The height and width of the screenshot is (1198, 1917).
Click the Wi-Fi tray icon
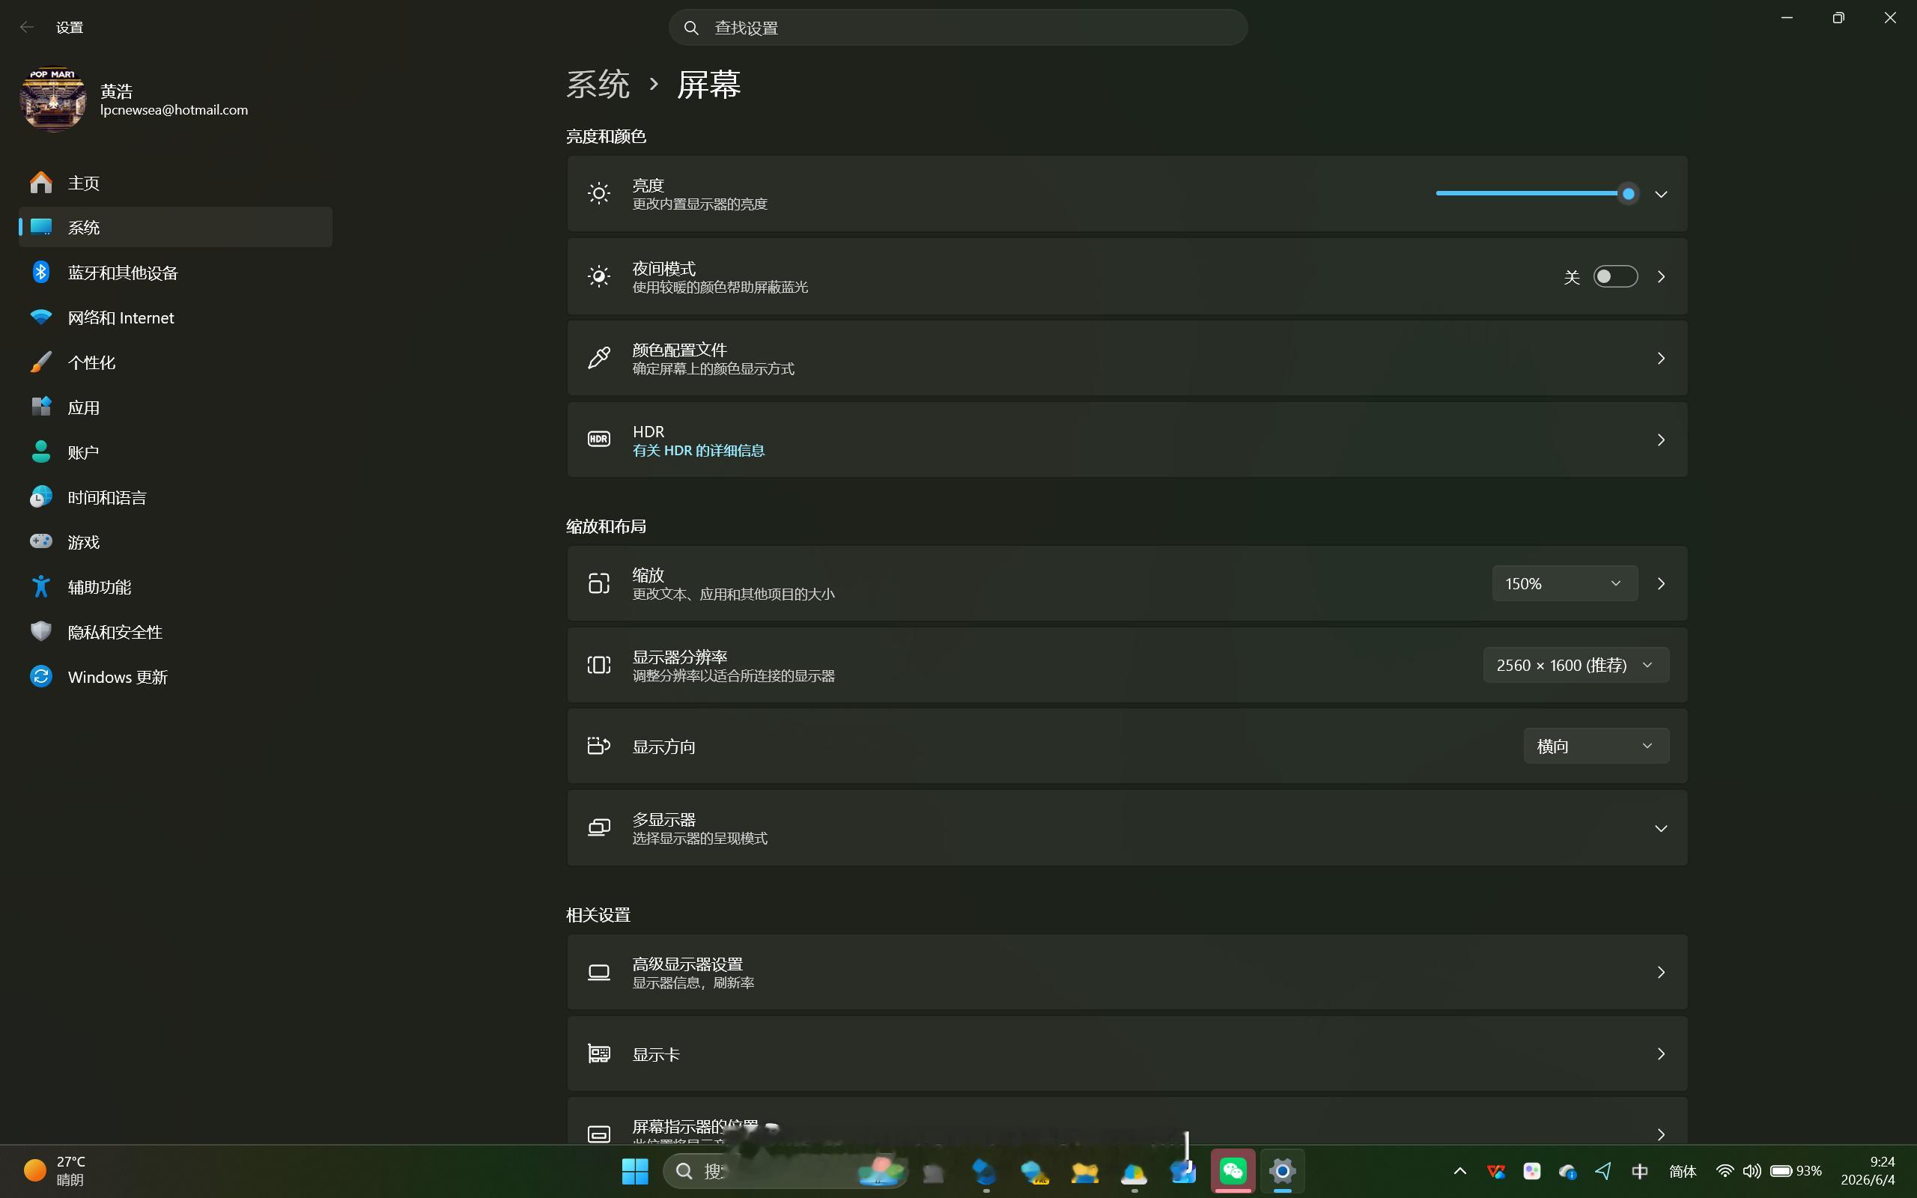pos(1724,1171)
